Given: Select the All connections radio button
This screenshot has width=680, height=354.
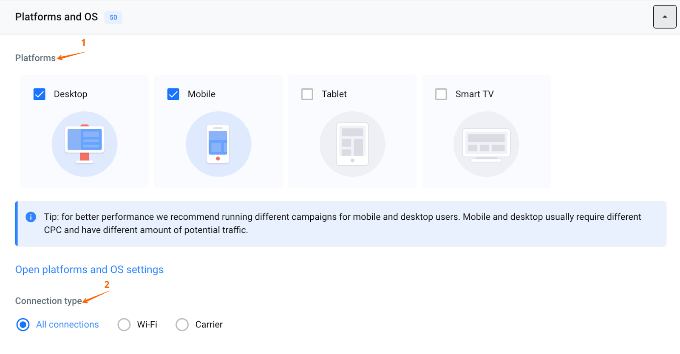Looking at the screenshot, I should pyautogui.click(x=23, y=325).
